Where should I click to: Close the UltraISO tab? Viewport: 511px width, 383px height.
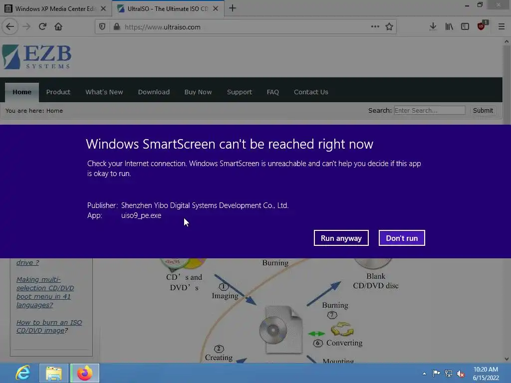tap(216, 9)
